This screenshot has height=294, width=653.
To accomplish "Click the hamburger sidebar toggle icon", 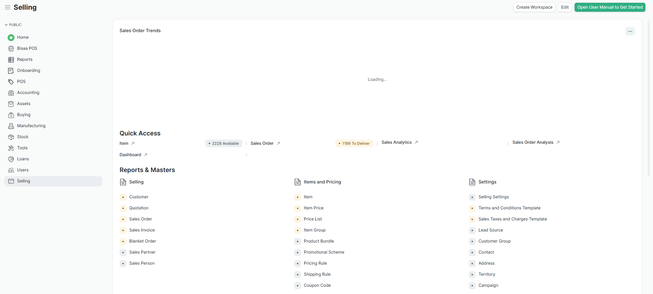I will coord(7,7).
